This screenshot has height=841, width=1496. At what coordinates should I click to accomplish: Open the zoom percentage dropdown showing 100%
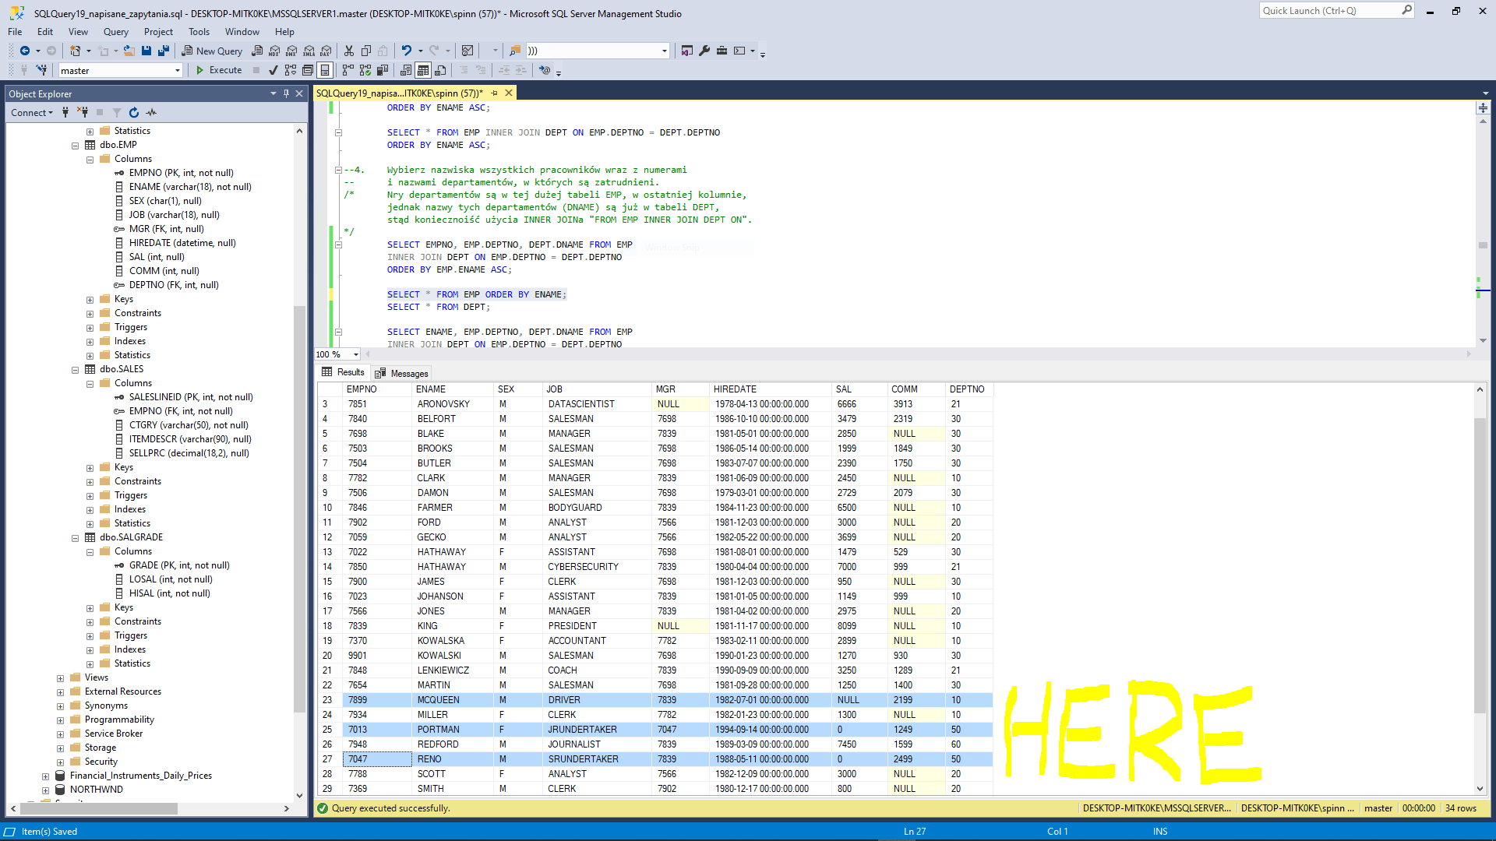(x=352, y=354)
